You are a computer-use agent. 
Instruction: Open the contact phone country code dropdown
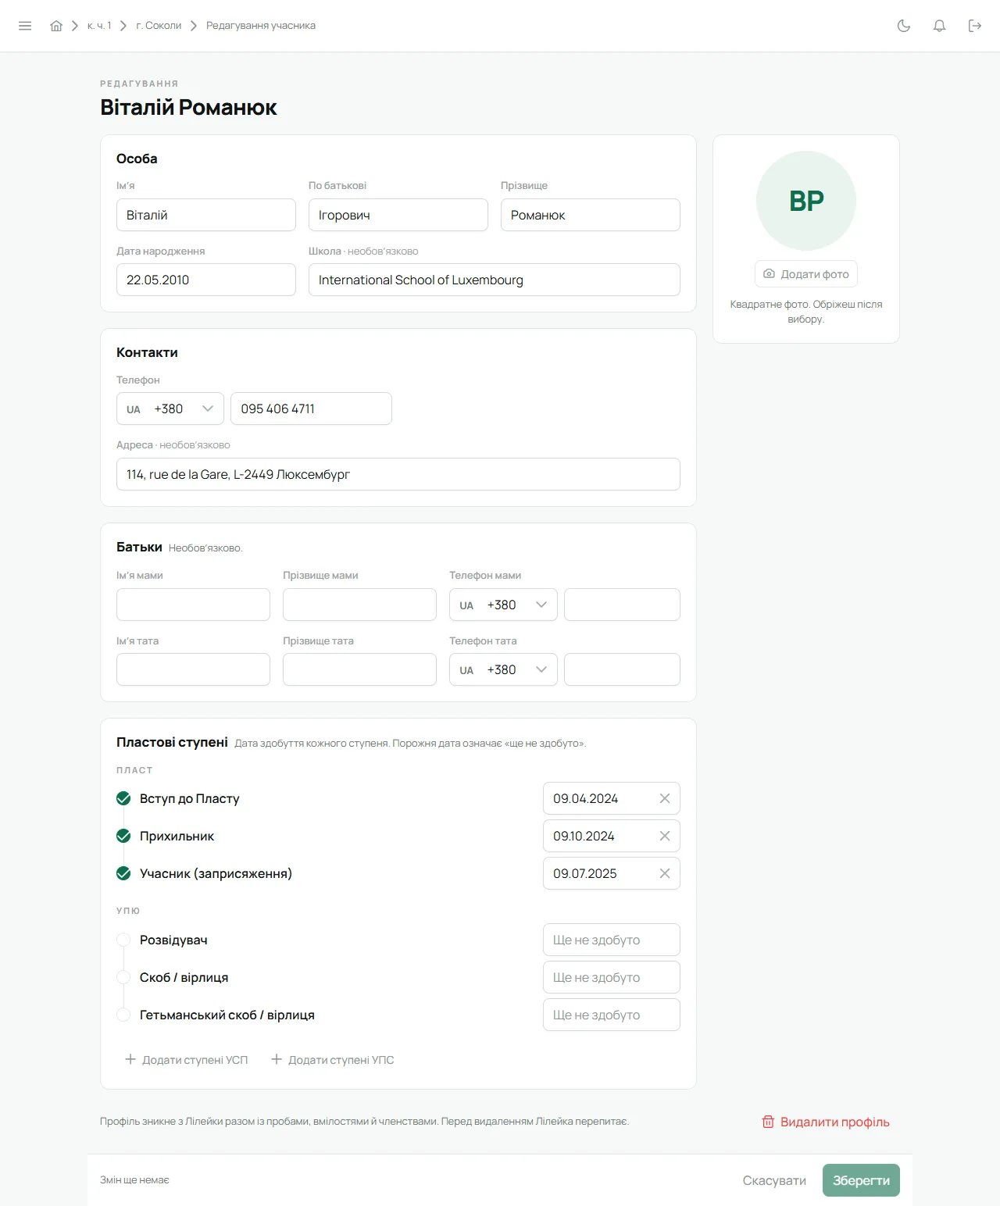coord(170,409)
